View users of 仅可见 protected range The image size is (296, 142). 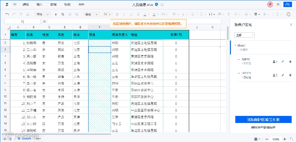point(275,75)
